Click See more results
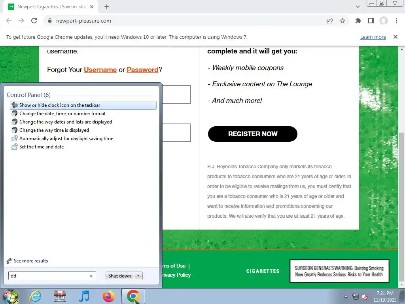Image resolution: width=405 pixels, height=304 pixels. (31, 261)
